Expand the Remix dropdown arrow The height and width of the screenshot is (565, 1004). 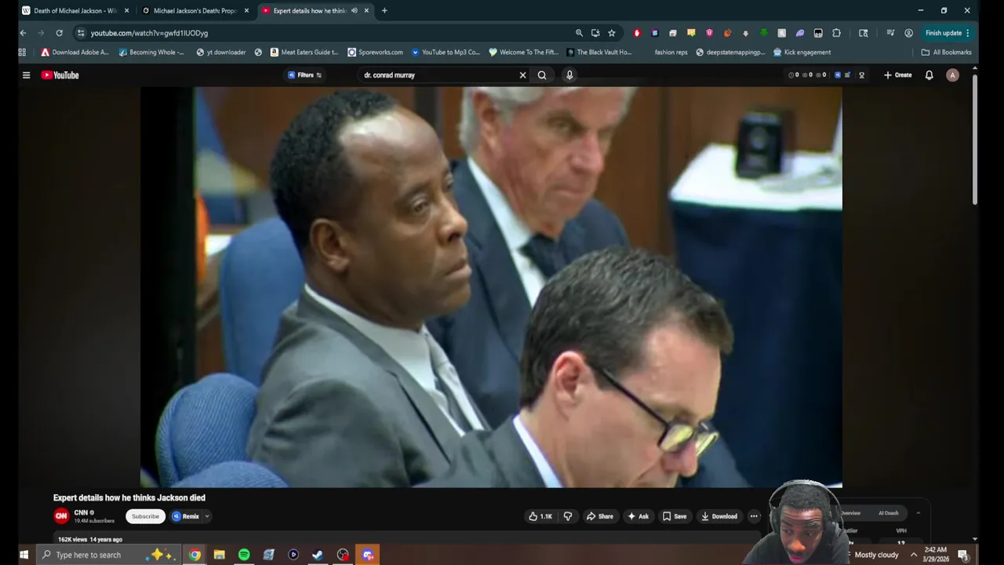pyautogui.click(x=207, y=516)
